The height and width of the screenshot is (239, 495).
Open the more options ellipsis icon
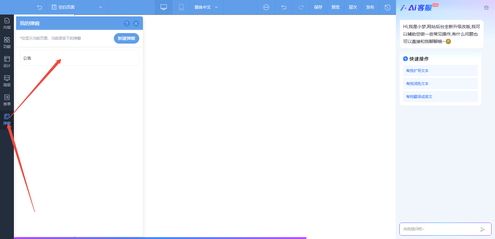click(266, 7)
